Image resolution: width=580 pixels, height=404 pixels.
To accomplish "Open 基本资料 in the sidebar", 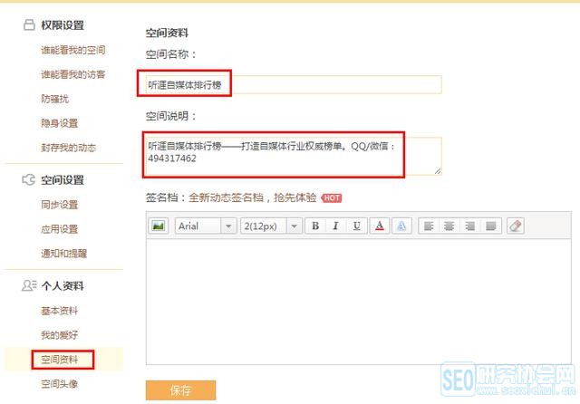I will coord(60,311).
